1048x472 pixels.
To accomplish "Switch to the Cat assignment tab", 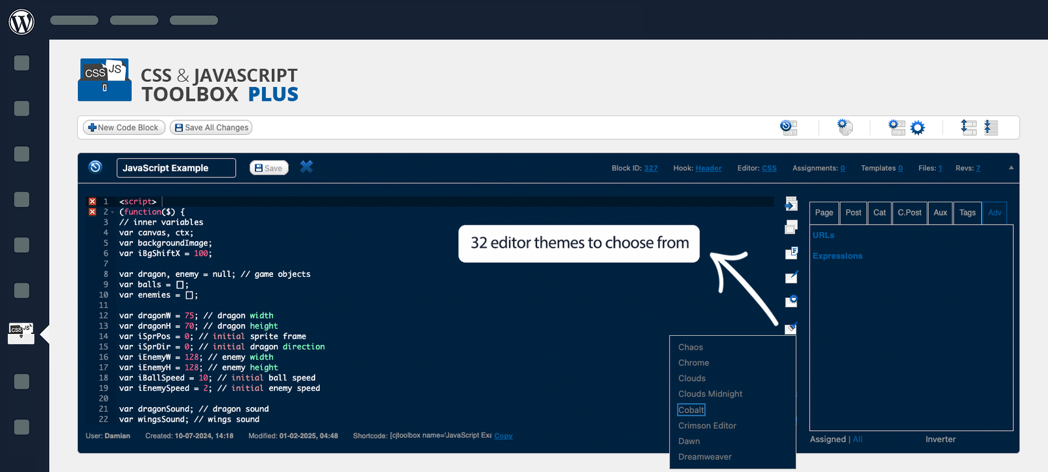I will [x=880, y=213].
